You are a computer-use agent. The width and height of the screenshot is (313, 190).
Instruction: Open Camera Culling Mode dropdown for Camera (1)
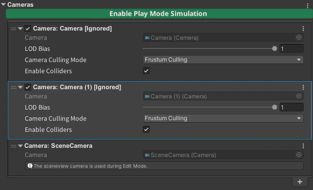point(223,118)
